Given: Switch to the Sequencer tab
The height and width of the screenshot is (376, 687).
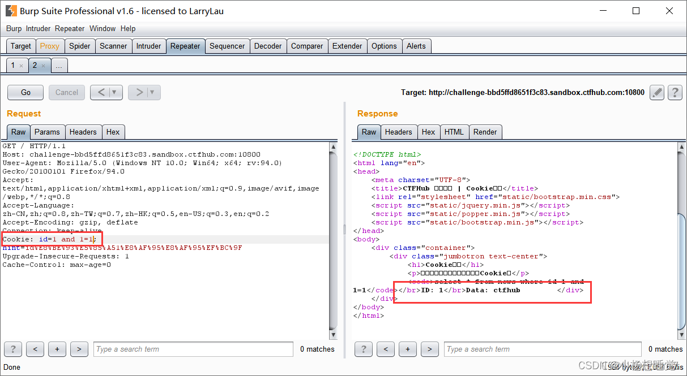Looking at the screenshot, I should [x=227, y=46].
